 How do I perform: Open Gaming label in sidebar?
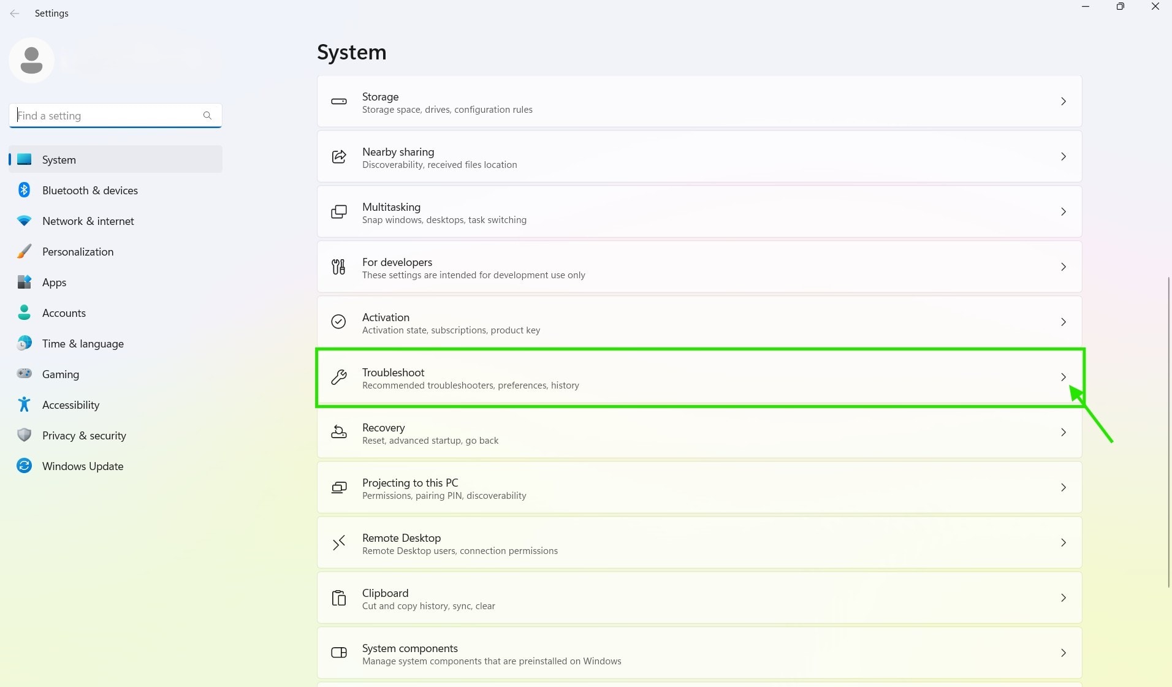pyautogui.click(x=60, y=374)
